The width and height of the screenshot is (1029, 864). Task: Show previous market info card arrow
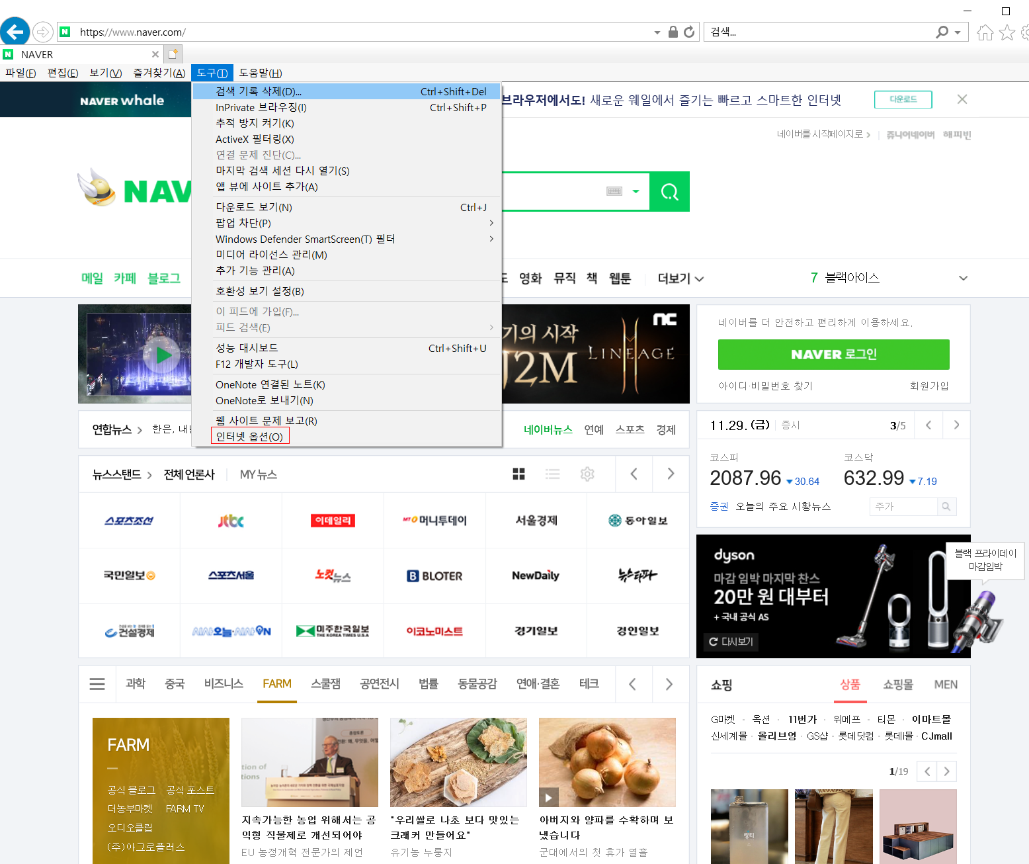(928, 425)
